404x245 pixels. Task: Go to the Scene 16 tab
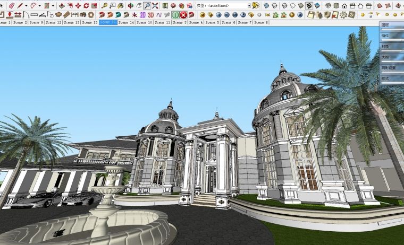(x=108, y=22)
